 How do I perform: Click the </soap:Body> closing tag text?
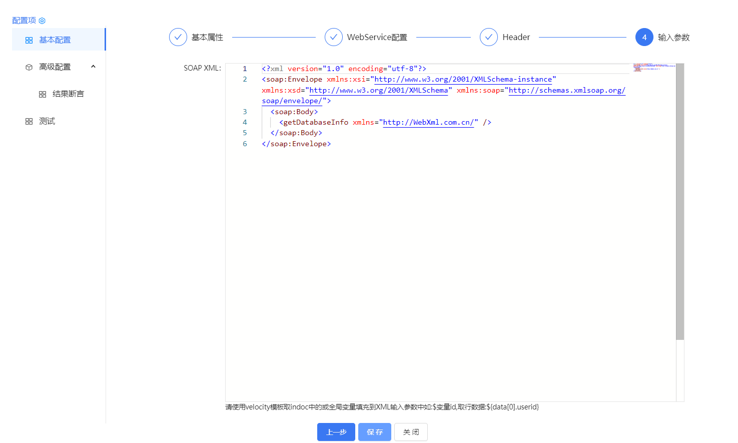click(x=296, y=133)
